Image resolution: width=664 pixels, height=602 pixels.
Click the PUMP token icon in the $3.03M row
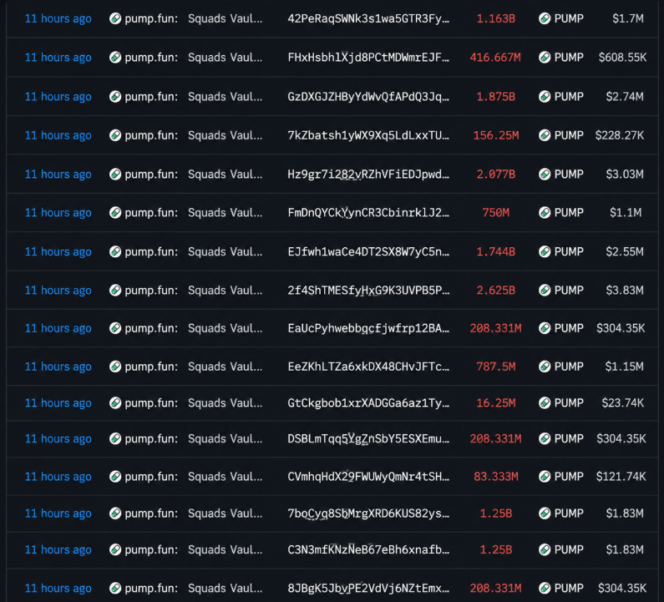[x=545, y=174]
